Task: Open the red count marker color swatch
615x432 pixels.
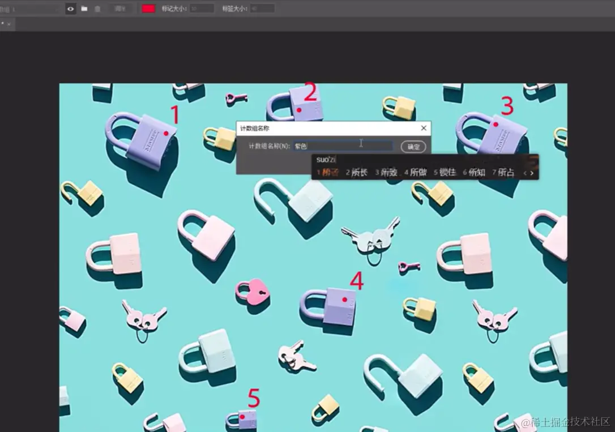Action: pyautogui.click(x=148, y=8)
